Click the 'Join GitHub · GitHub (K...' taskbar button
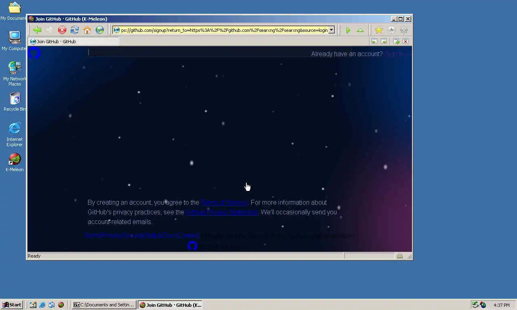 pyautogui.click(x=170, y=305)
